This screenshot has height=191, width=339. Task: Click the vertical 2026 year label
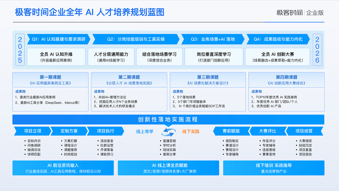pos(317,50)
